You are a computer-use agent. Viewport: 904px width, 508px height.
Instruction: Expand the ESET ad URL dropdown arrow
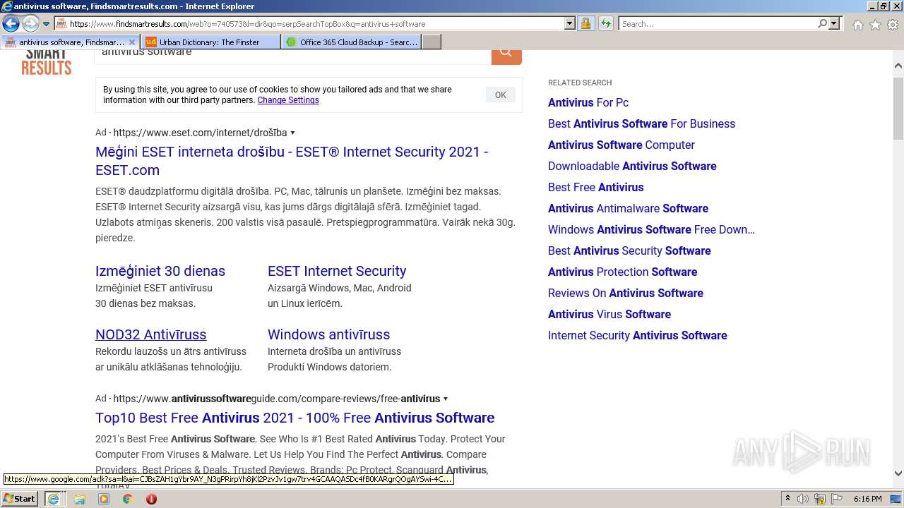pyautogui.click(x=292, y=133)
